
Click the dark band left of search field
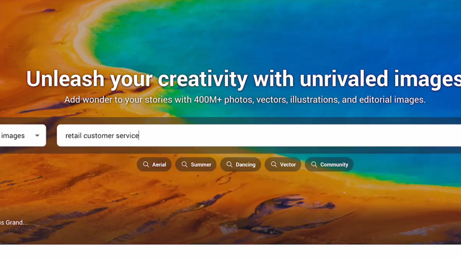51,136
